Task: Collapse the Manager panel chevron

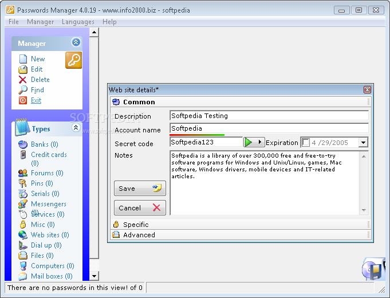Action: coord(76,42)
